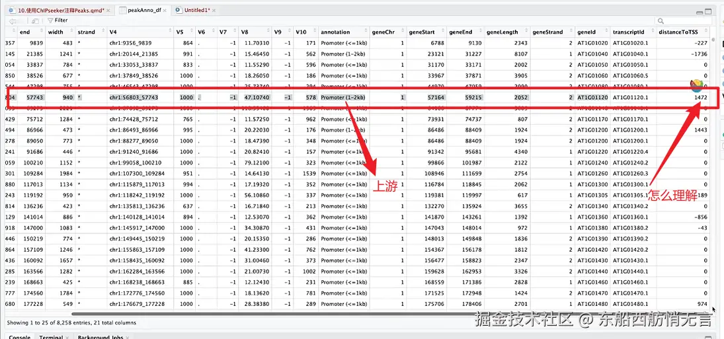724x339 pixels.
Task: Click geneLength value 4340
Action: coord(521,152)
